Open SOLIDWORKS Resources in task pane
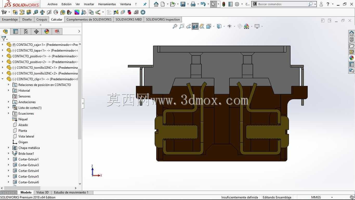 point(352,33)
